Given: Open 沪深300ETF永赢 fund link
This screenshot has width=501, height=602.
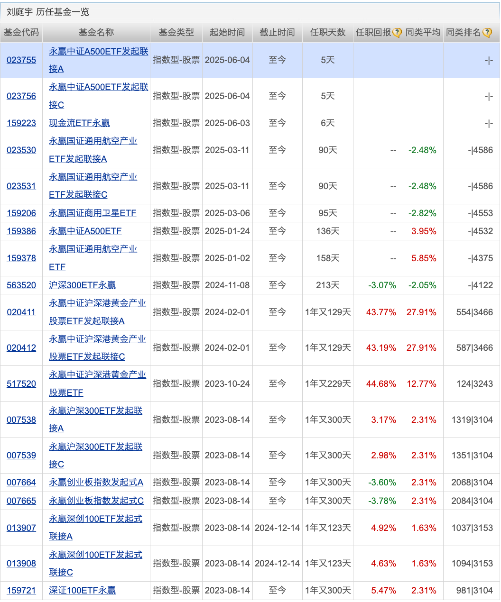Looking at the screenshot, I should click(82, 285).
